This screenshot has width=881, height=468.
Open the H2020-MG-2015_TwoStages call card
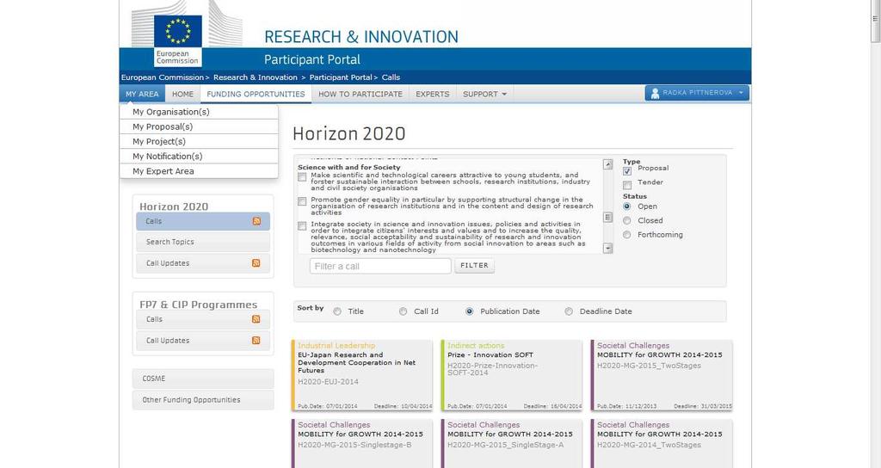[662, 375]
